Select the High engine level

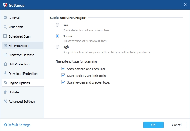point(58,47)
